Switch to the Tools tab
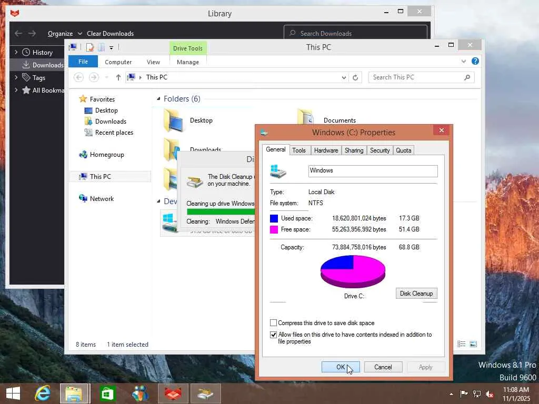Screen dimensions: 539x404 click(x=299, y=150)
